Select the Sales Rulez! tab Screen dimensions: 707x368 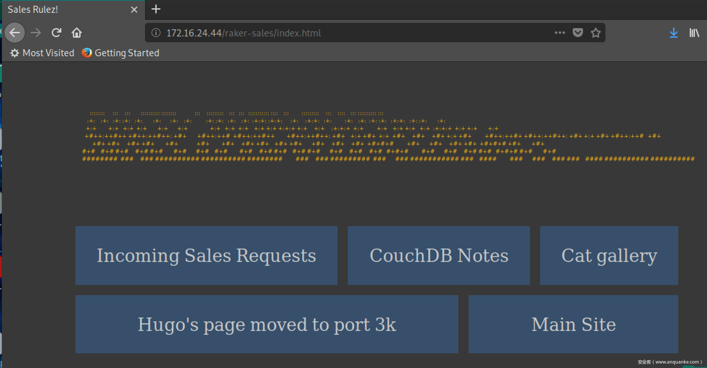(x=64, y=10)
